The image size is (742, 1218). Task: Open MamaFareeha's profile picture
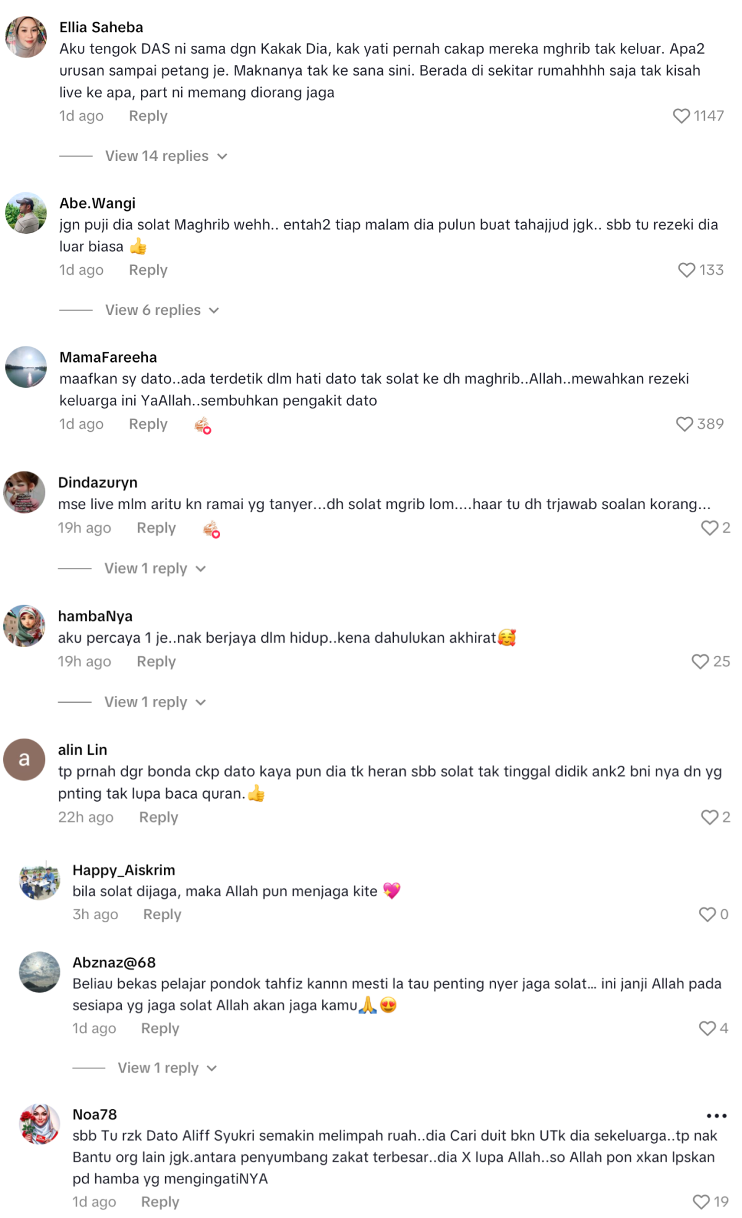[x=26, y=367]
